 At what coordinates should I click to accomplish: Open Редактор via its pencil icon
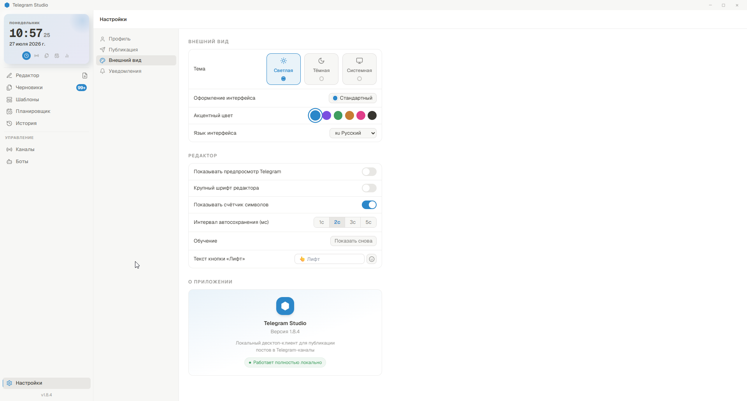[9, 76]
